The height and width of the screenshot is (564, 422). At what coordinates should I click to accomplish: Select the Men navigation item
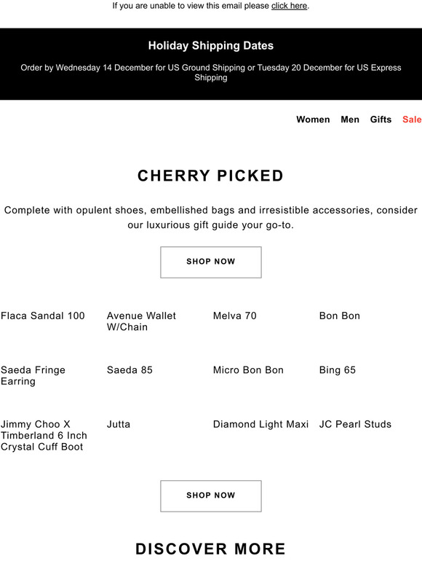click(350, 120)
